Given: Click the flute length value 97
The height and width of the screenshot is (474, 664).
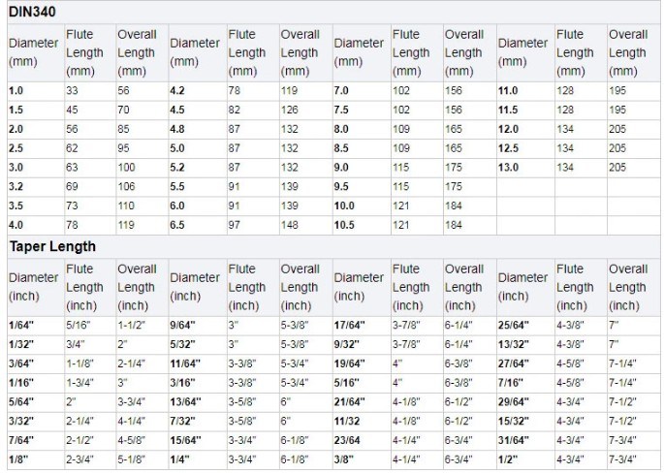Looking at the screenshot, I should tap(235, 225).
